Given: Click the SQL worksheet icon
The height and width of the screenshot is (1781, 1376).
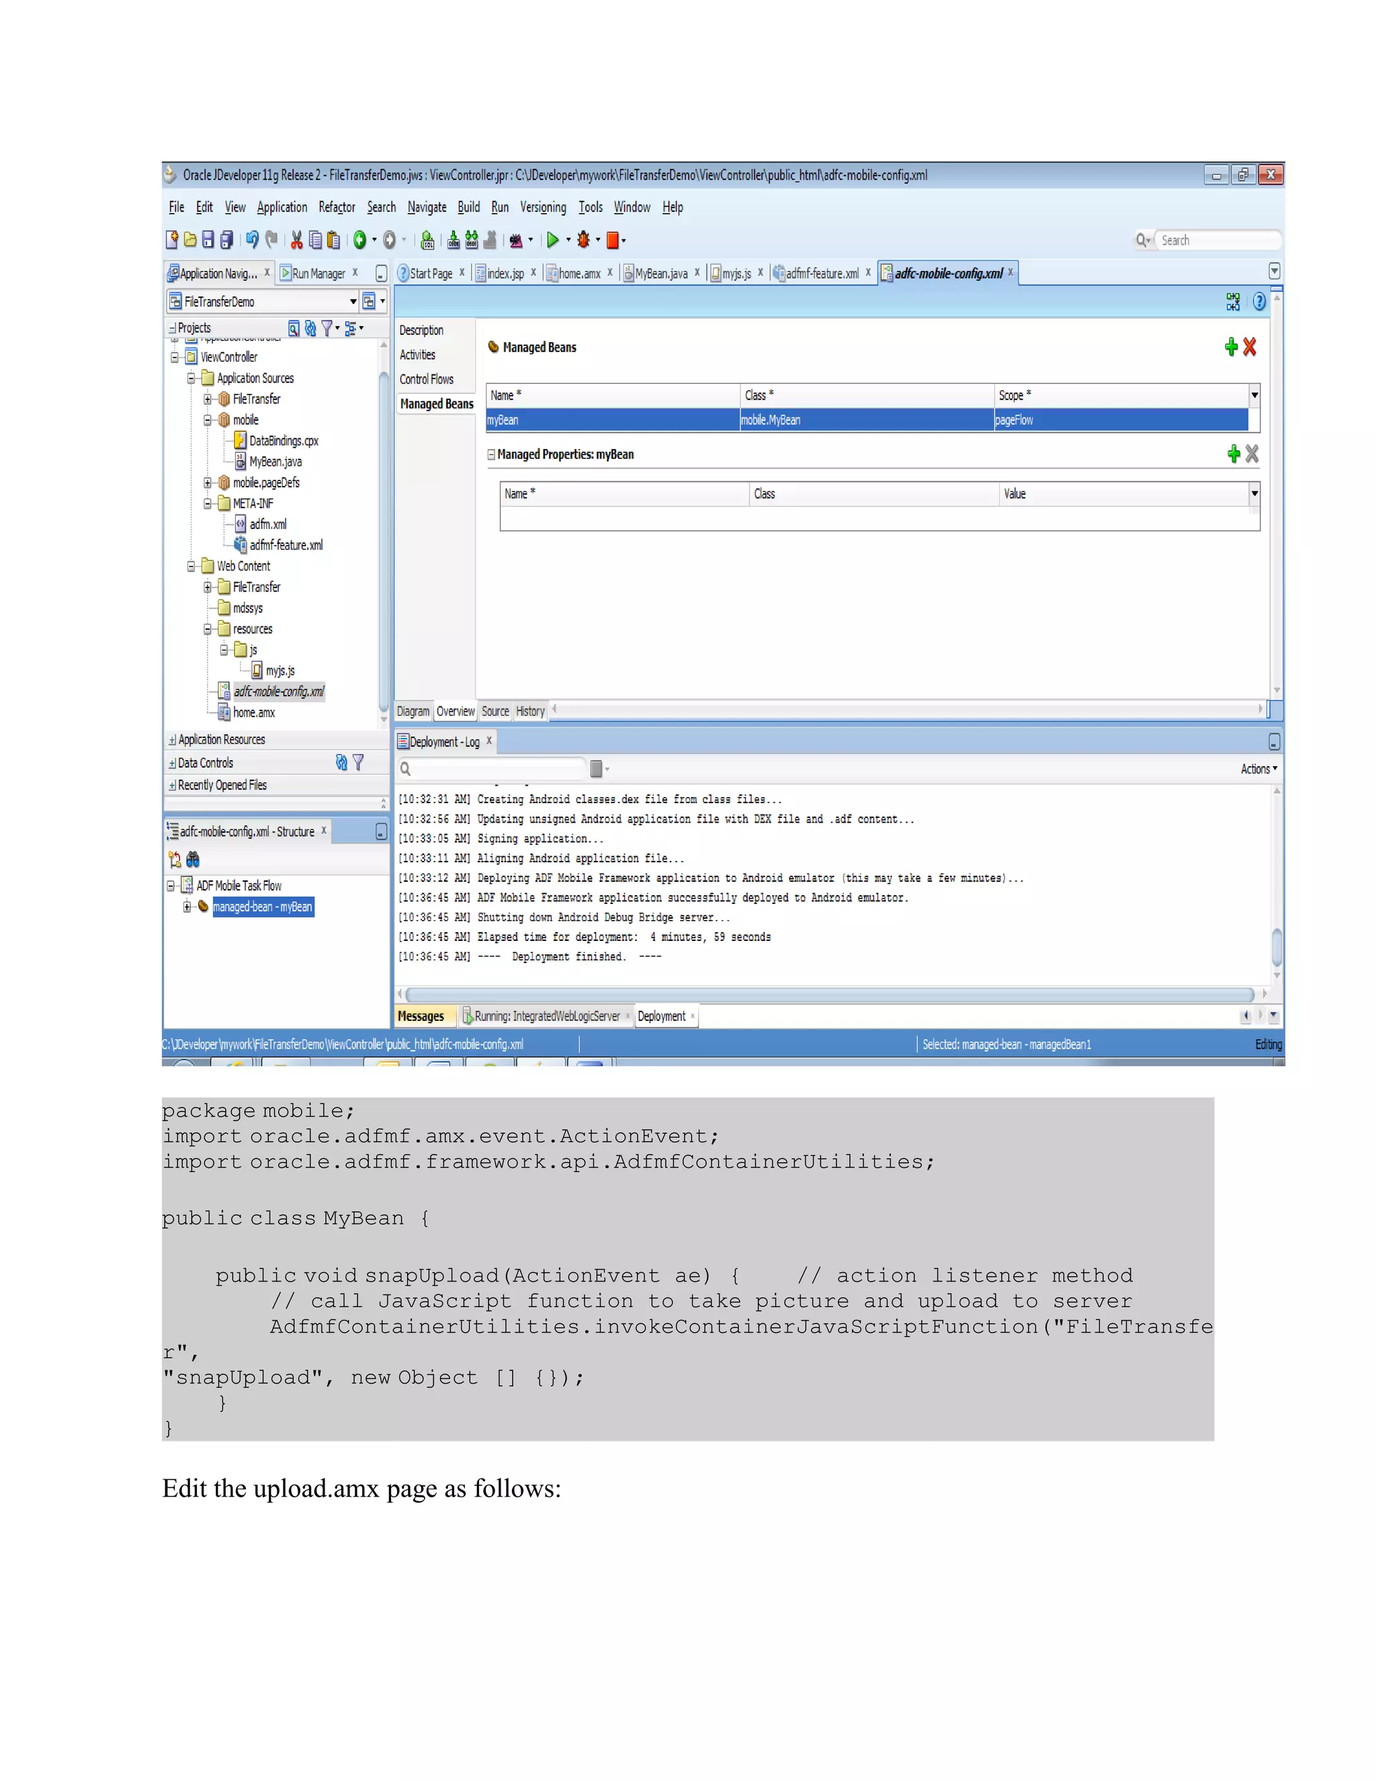Looking at the screenshot, I should coord(427,240).
